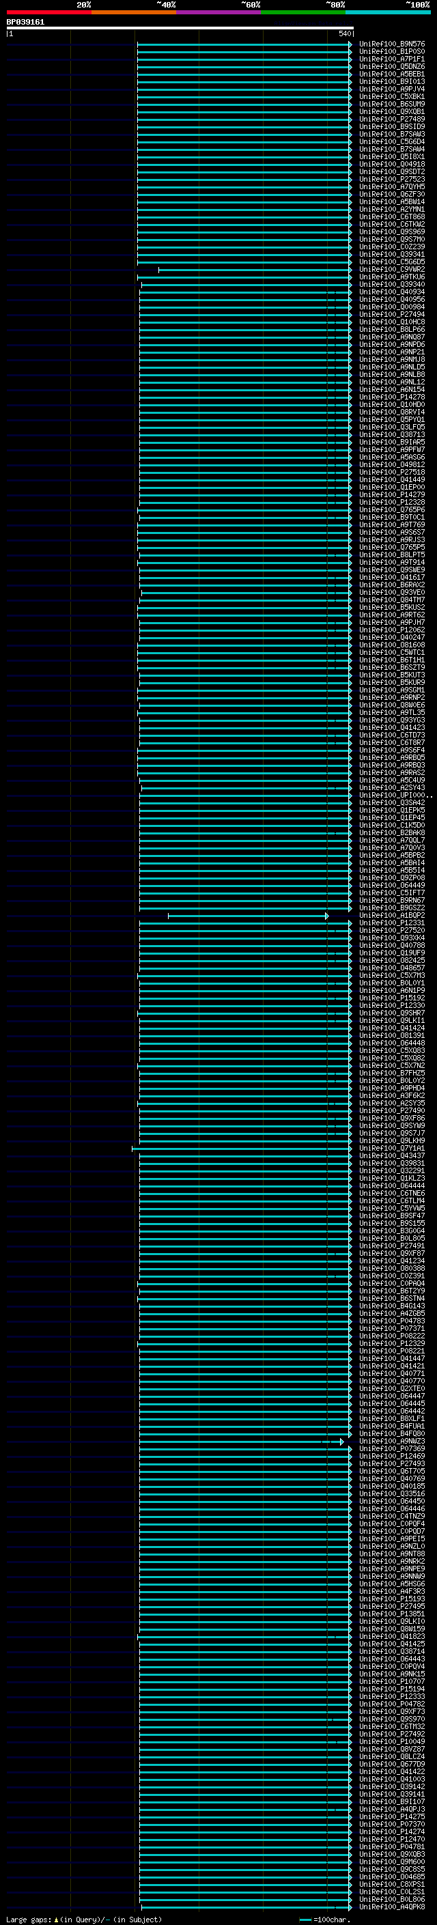Select hit label UniRef100_A9PEI5
Image resolution: width=437 pixels, height=1925 pixels.
coord(392,1539)
